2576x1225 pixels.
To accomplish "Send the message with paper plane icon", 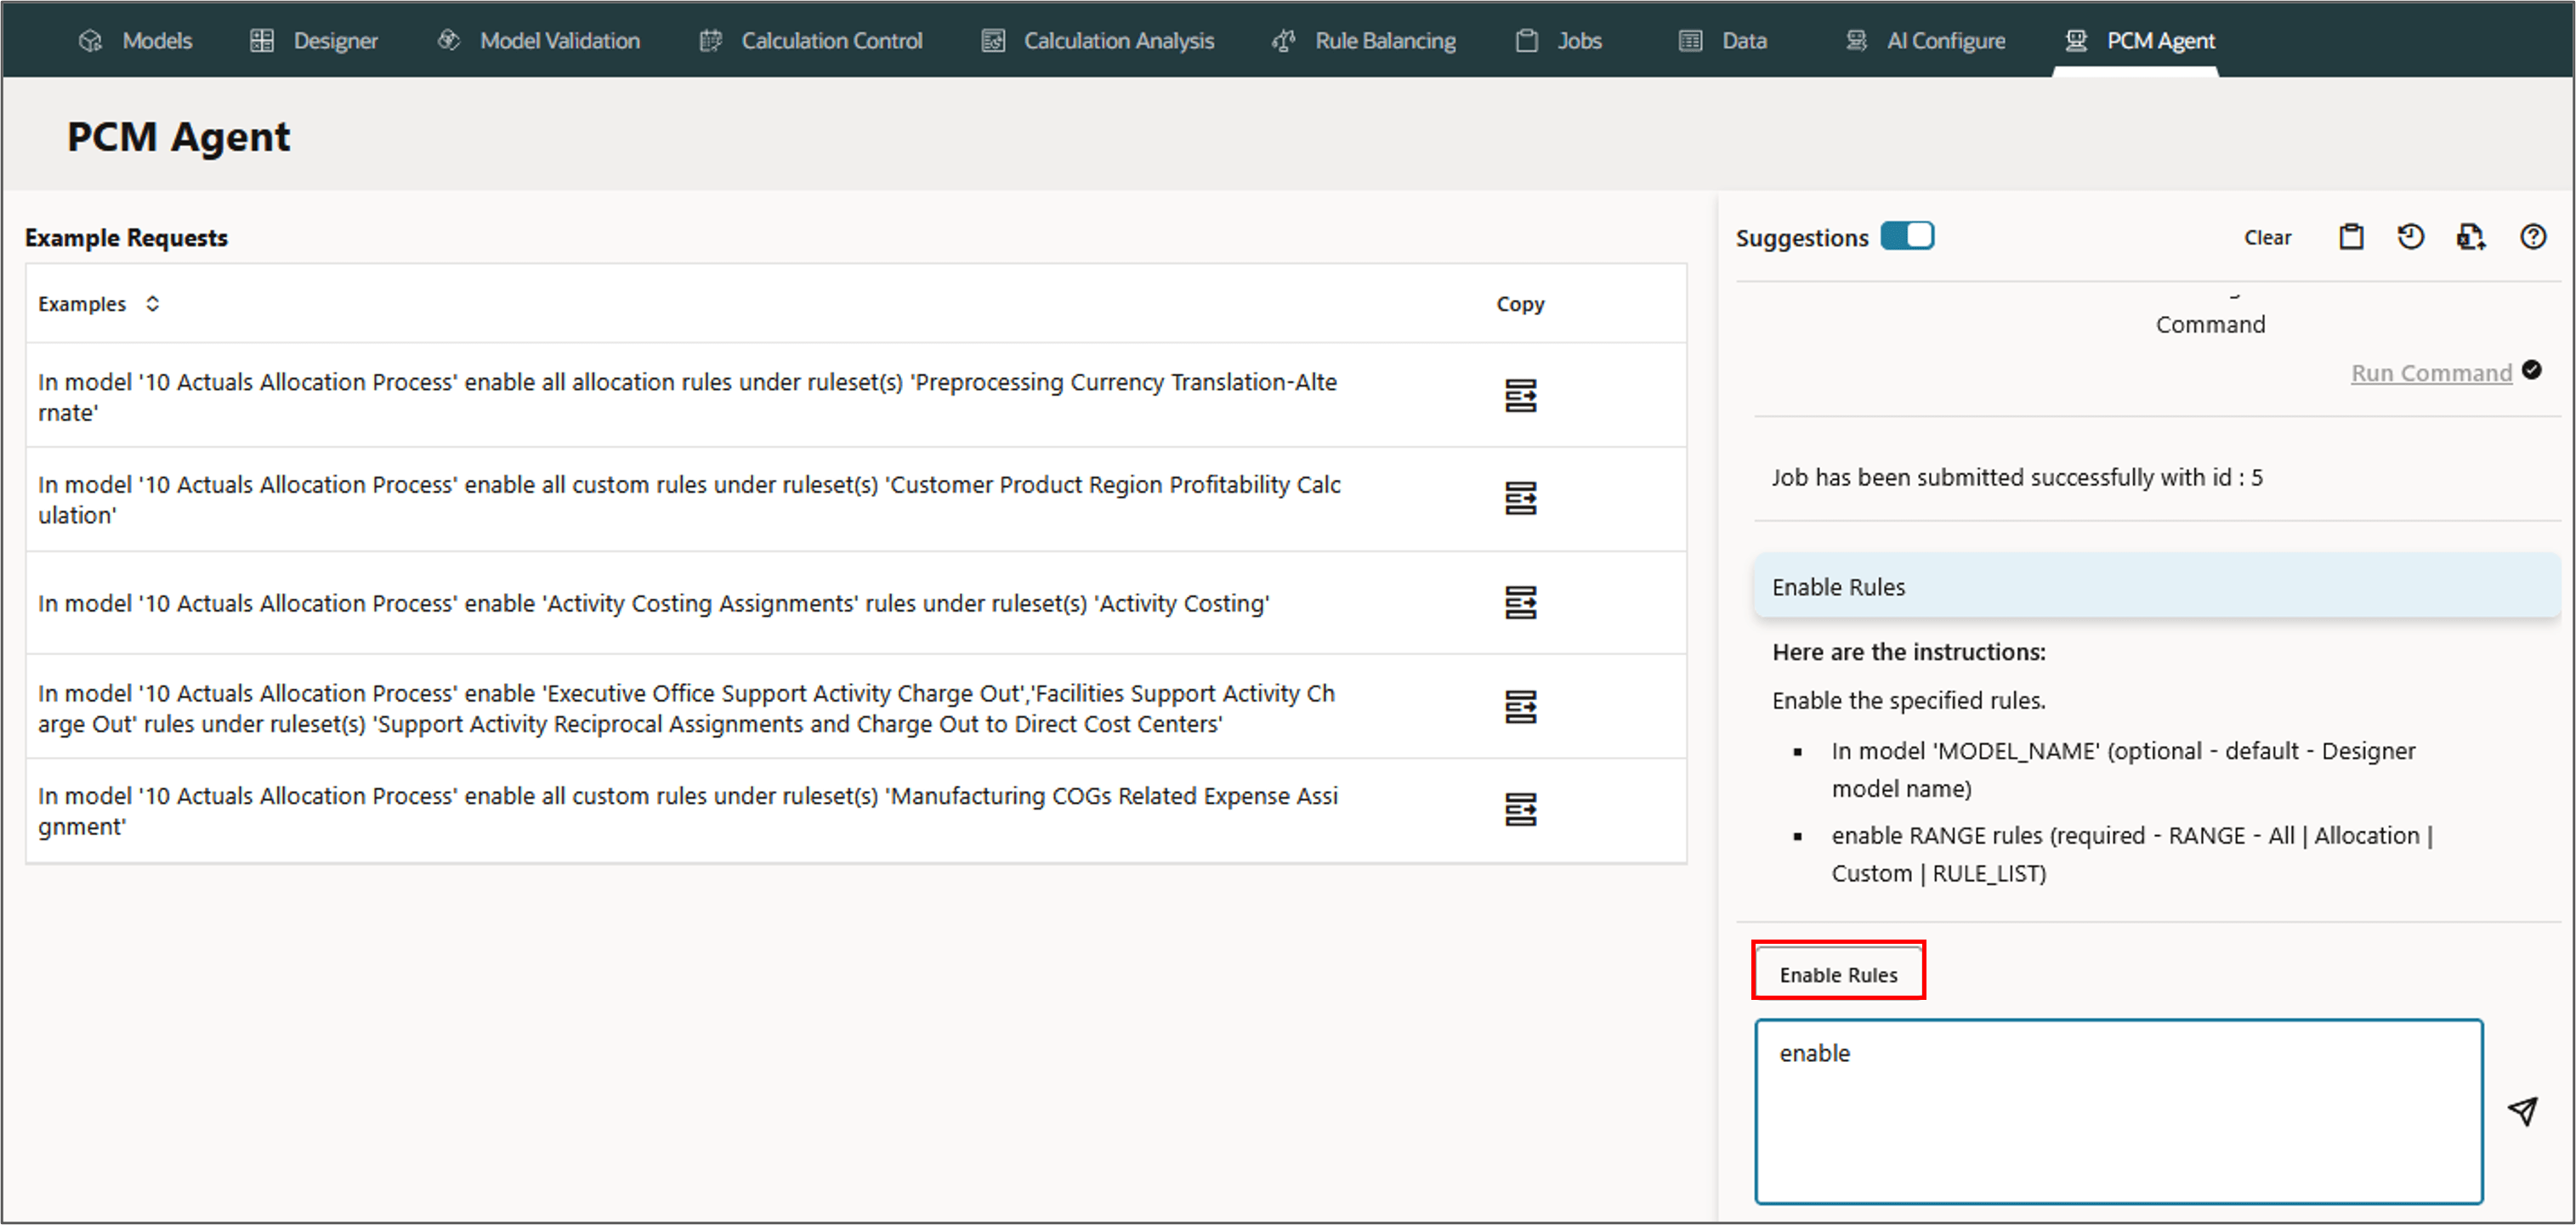I will point(2523,1111).
